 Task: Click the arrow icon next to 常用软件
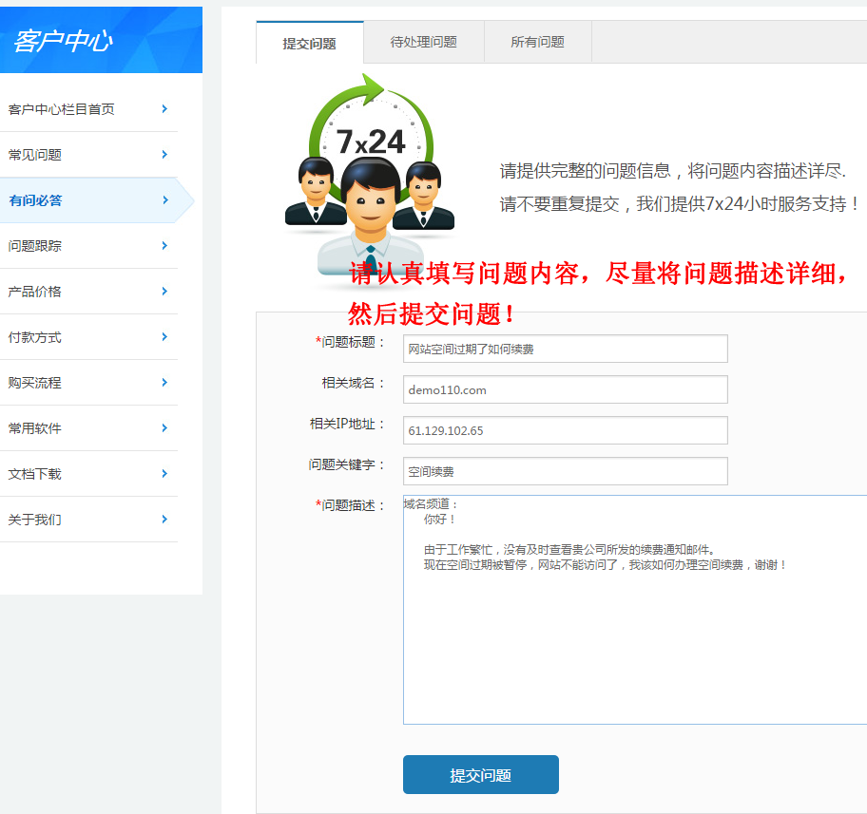click(164, 428)
